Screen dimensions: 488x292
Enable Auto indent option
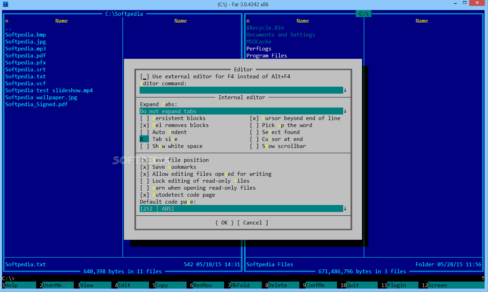145,132
